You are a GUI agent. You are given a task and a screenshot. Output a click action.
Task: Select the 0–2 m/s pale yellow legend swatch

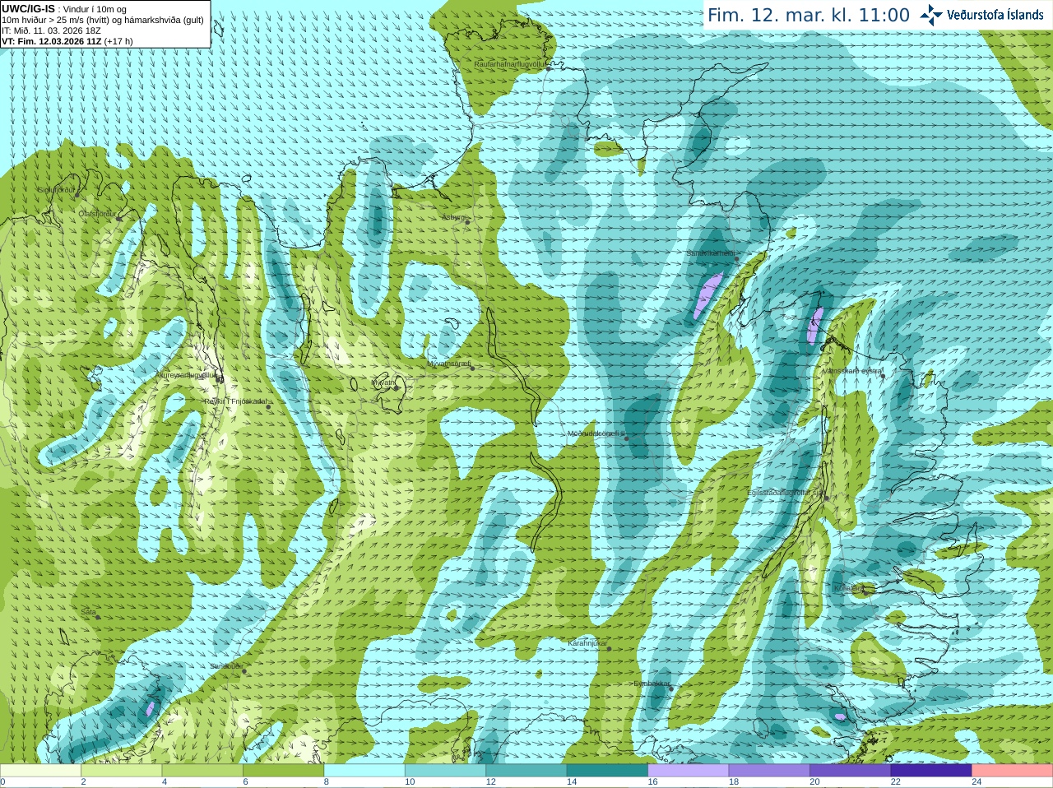coord(40,770)
